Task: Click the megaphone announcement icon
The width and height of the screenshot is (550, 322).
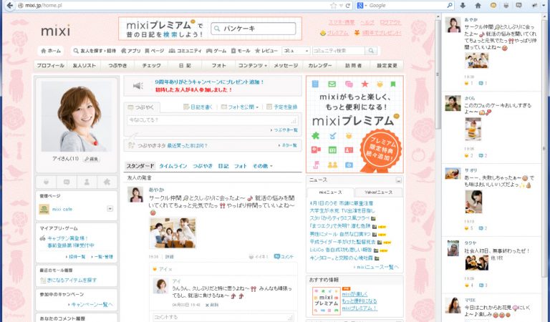Action: (x=138, y=86)
